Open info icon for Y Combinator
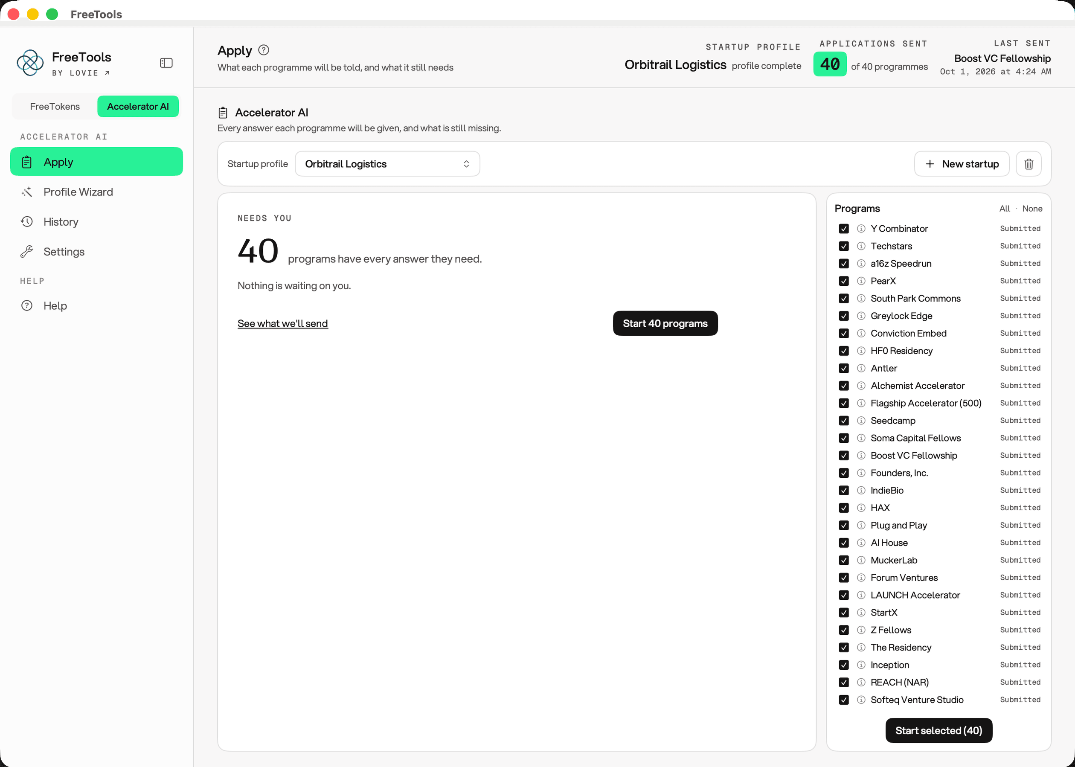 [861, 229]
